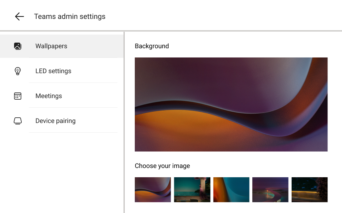Click the Meetings calendar icon
Image resolution: width=342 pixels, height=213 pixels.
tap(18, 96)
